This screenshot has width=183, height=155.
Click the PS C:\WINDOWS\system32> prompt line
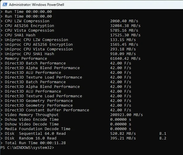27,147
